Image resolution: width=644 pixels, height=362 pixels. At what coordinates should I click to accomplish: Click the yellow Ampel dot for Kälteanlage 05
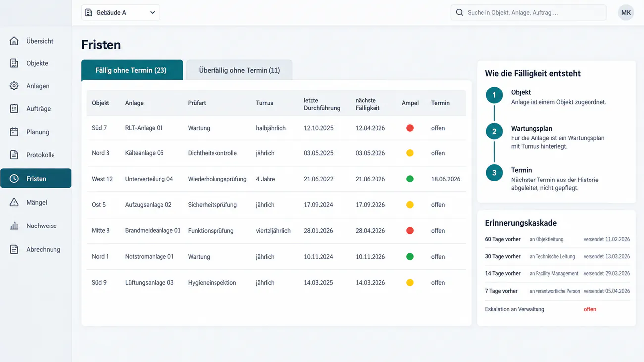coord(410,153)
